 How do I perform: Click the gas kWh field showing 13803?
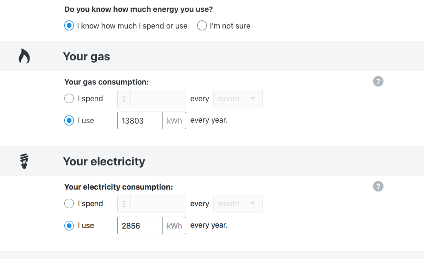[140, 121]
